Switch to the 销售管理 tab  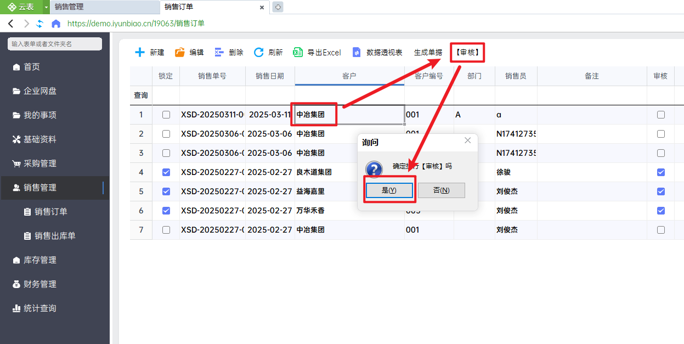click(x=104, y=7)
